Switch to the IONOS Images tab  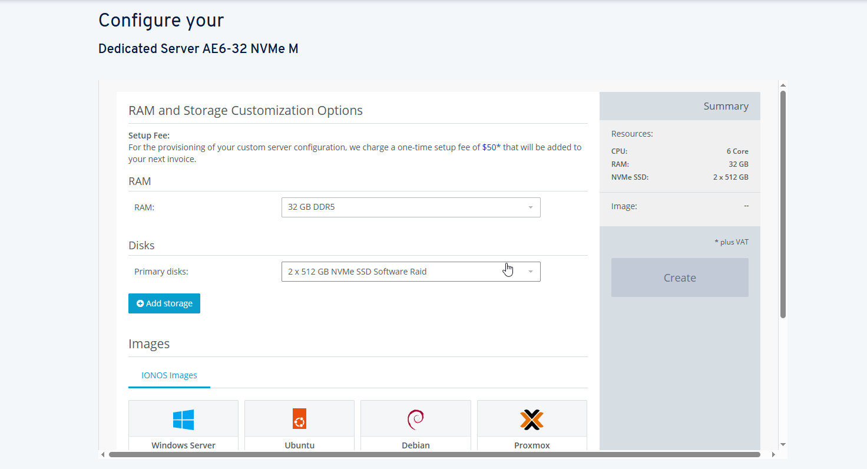coord(169,375)
